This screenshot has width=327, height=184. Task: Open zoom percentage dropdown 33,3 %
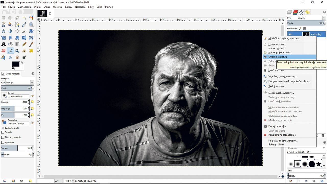[73, 181]
